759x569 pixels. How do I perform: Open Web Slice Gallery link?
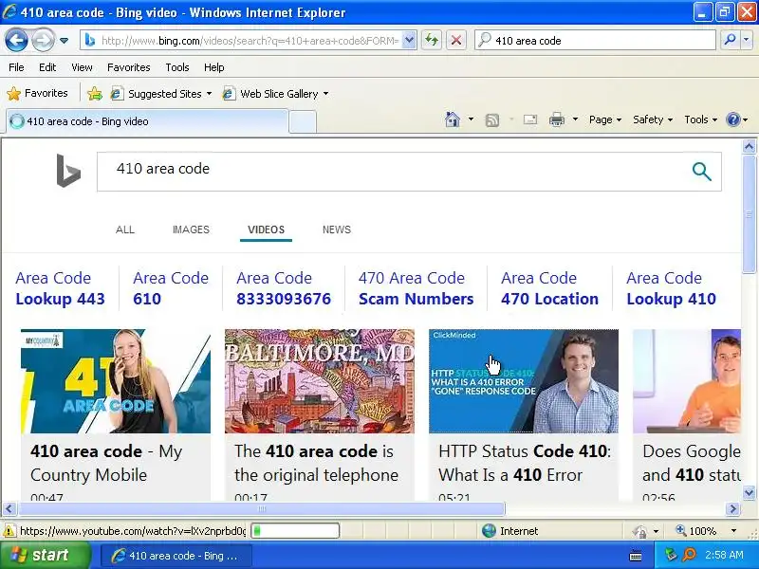275,93
